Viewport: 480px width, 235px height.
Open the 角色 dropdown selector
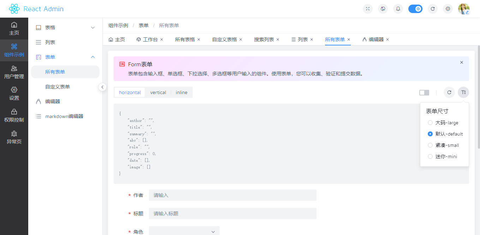[x=184, y=231]
